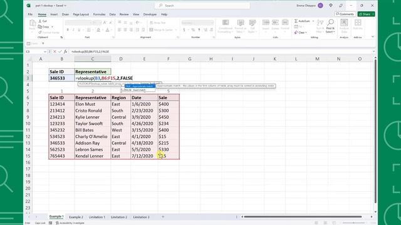Open the Limitation 1 sheet tab
Viewport: 401px width, 225px height.
[97, 217]
